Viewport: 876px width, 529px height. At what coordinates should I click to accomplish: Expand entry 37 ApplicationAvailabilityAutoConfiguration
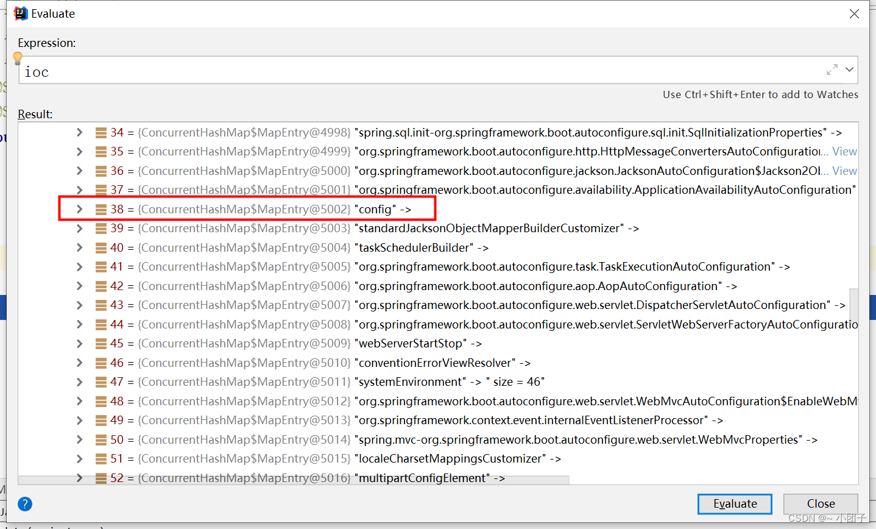point(79,190)
